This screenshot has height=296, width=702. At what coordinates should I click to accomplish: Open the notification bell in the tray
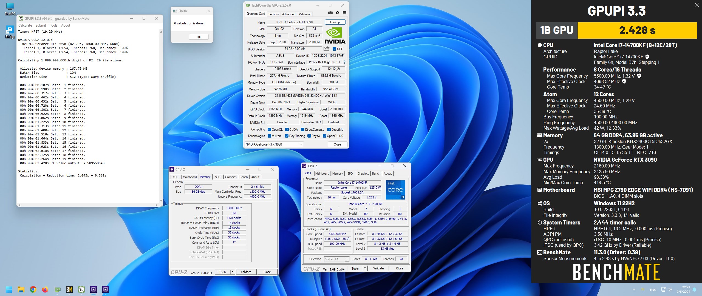(x=694, y=289)
